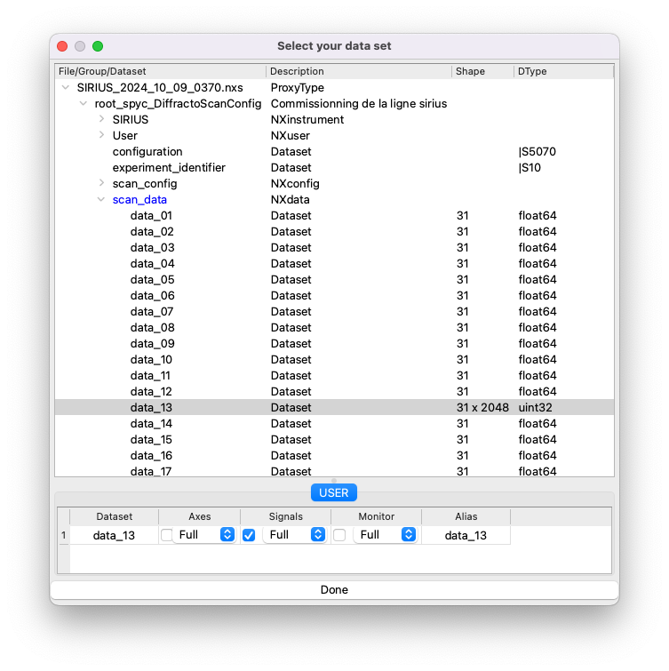669x671 pixels.
Task: Click the NXinstrument description text
Action: [x=307, y=120]
